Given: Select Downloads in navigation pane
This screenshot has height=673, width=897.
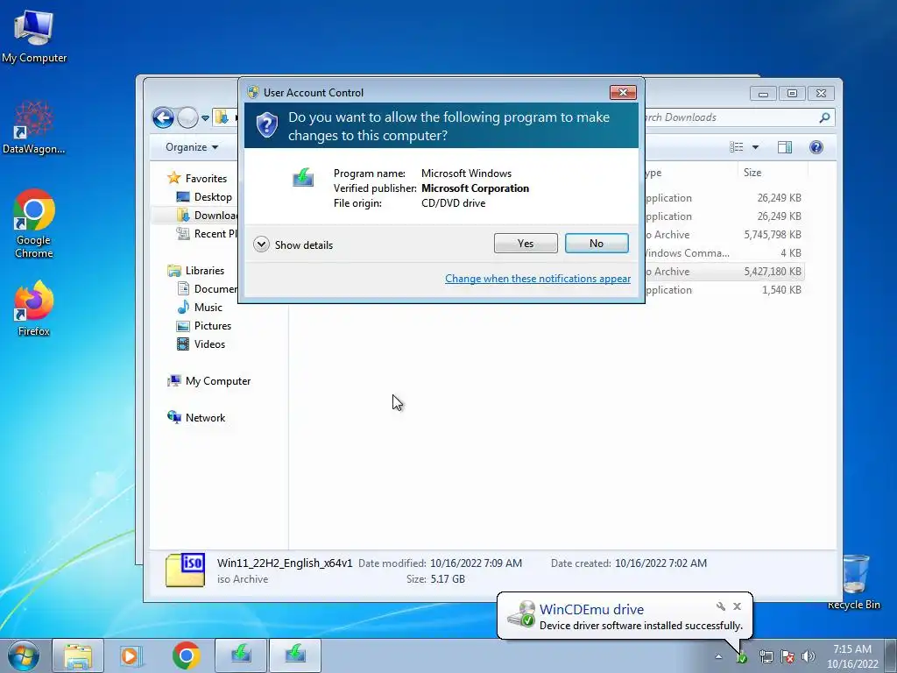Looking at the screenshot, I should [x=207, y=216].
